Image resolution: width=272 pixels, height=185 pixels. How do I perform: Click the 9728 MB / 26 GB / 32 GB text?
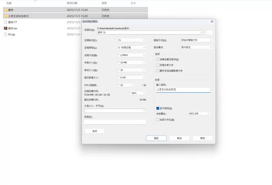point(97,95)
